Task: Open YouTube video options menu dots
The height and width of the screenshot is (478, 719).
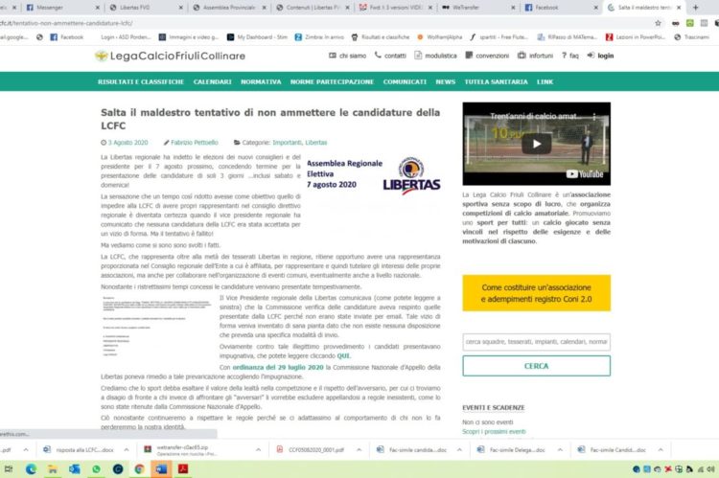Action: point(594,117)
